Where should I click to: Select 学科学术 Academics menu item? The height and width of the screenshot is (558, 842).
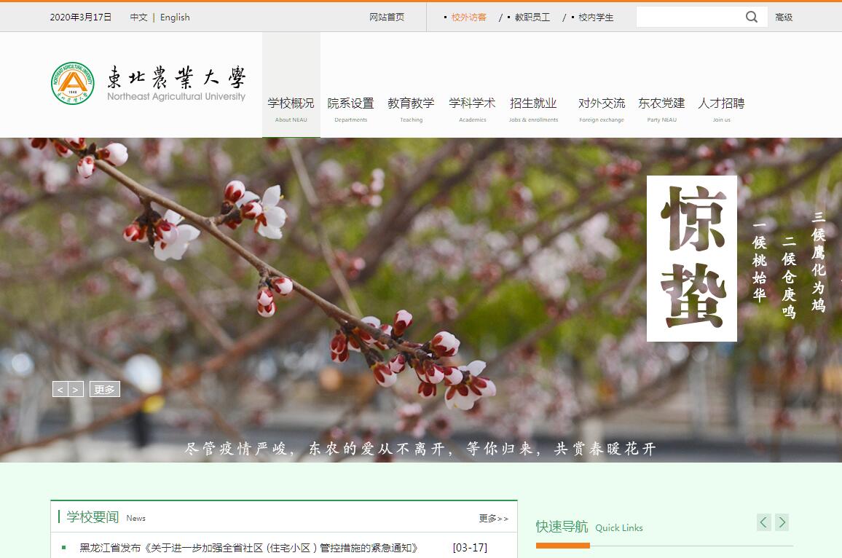[472, 109]
